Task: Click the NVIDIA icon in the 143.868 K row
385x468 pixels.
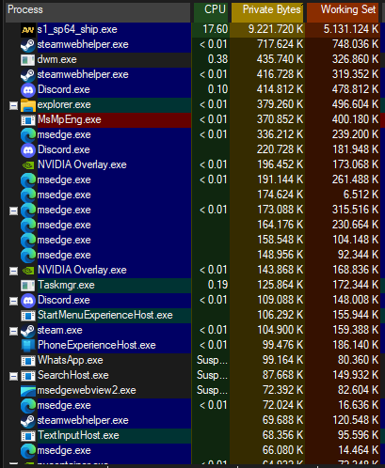Action: coord(28,270)
